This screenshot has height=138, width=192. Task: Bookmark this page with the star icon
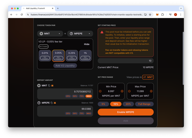[150, 14]
